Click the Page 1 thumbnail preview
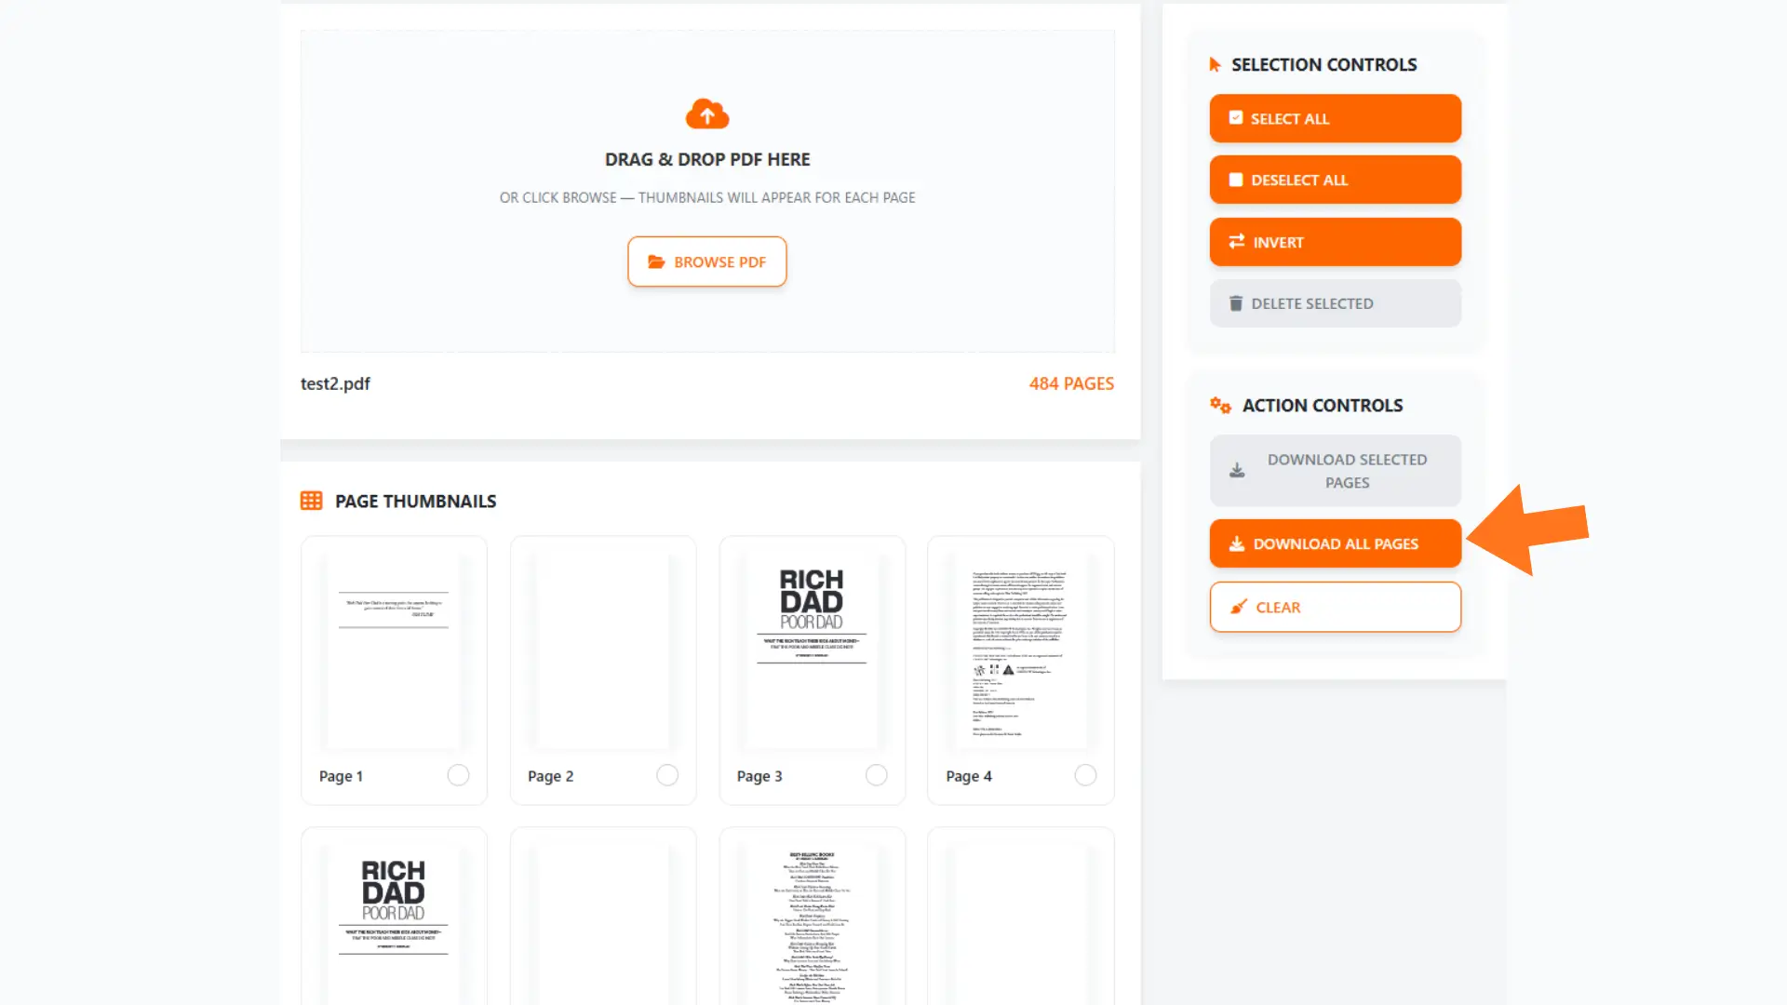This screenshot has height=1005, width=1787. (394, 651)
